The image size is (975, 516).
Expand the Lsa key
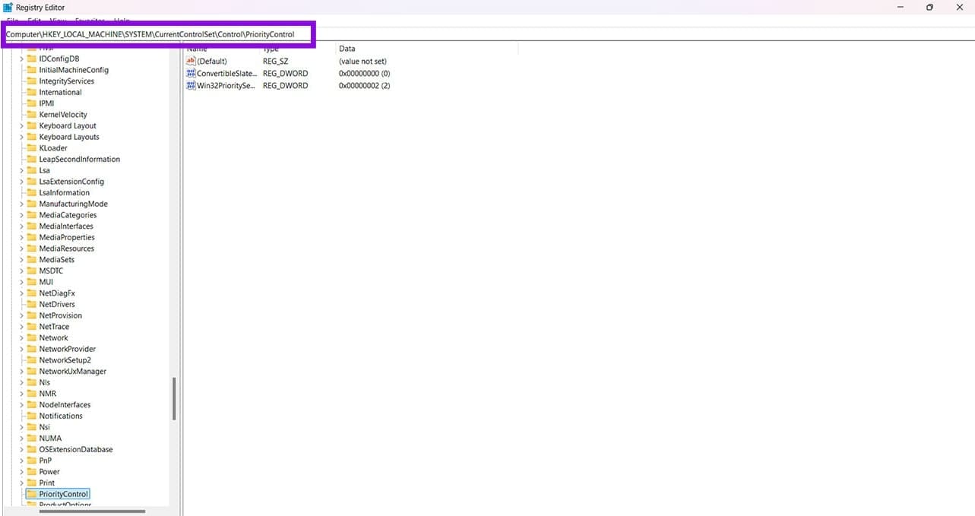pos(22,170)
